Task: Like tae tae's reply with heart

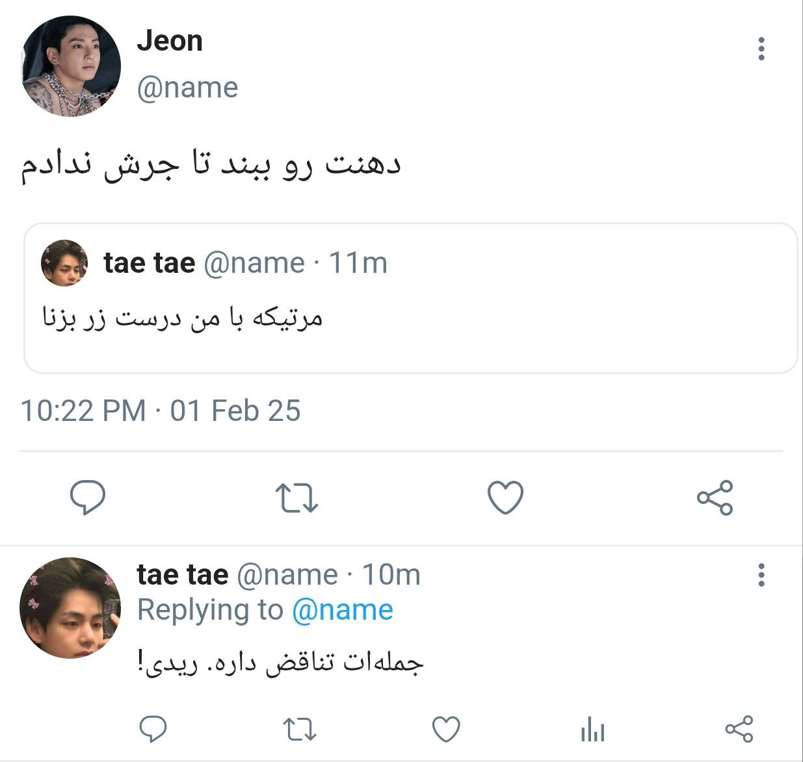Action: tap(446, 729)
